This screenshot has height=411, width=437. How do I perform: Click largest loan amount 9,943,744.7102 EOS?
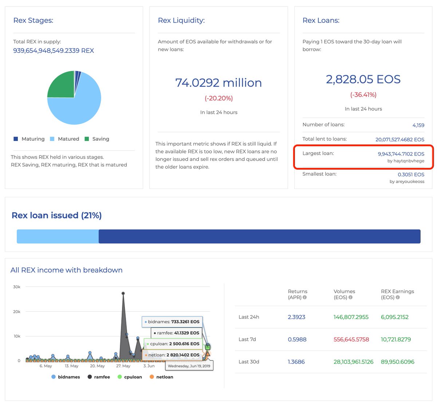[401, 154]
